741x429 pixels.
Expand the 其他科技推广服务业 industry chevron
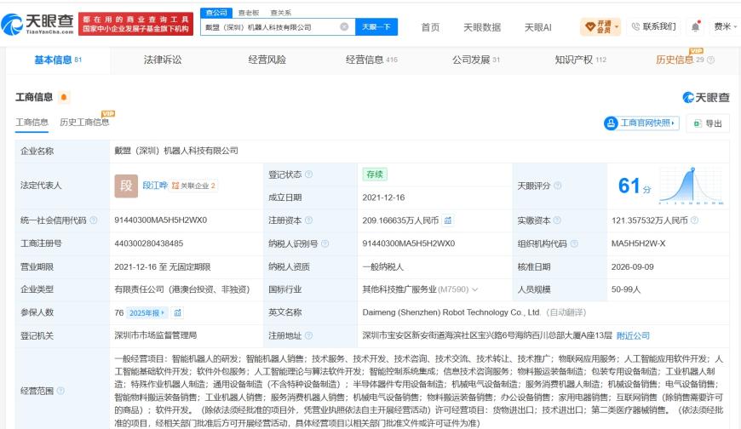[475, 289]
